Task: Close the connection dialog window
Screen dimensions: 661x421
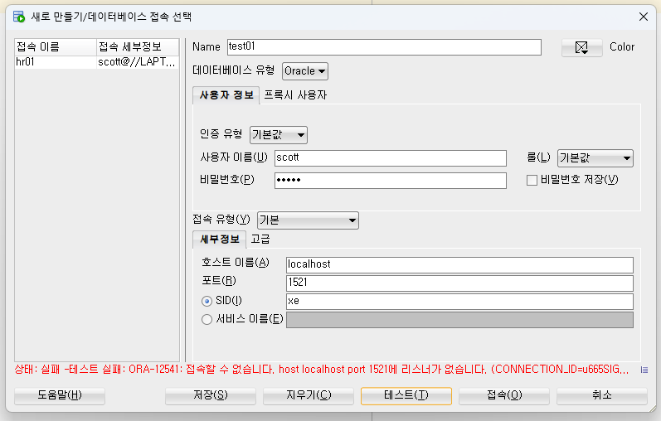Action: [644, 17]
